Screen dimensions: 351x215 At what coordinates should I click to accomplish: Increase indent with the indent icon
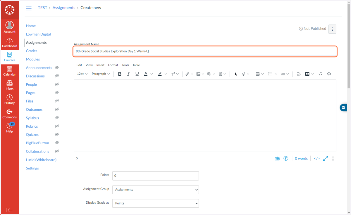[283, 74]
